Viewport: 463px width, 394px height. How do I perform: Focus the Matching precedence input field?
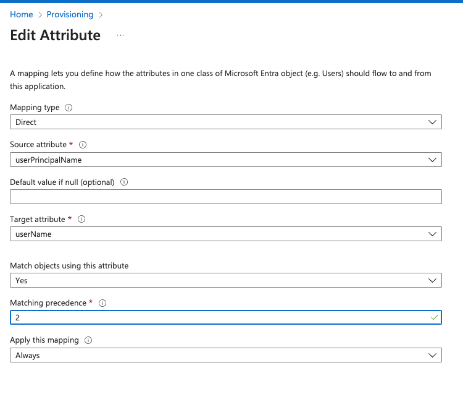(x=226, y=317)
